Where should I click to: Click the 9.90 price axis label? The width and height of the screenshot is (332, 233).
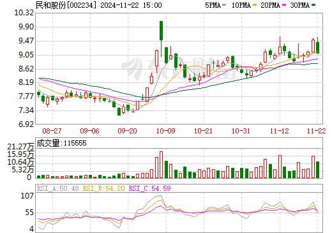tap(26, 27)
